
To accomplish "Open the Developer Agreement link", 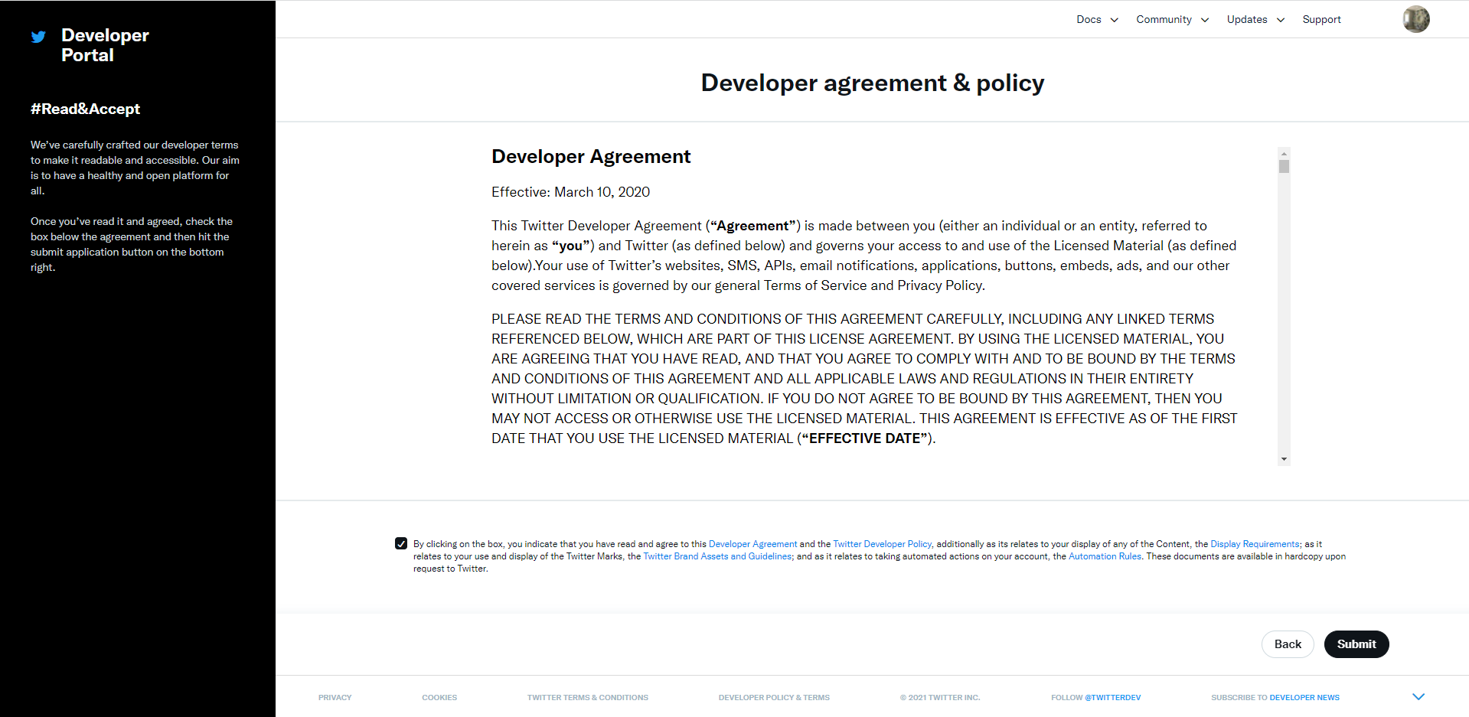I will [x=752, y=544].
